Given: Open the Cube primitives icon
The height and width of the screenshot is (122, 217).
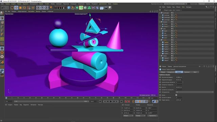Looking at the screenshot, I should pyautogui.click(x=69, y=8).
